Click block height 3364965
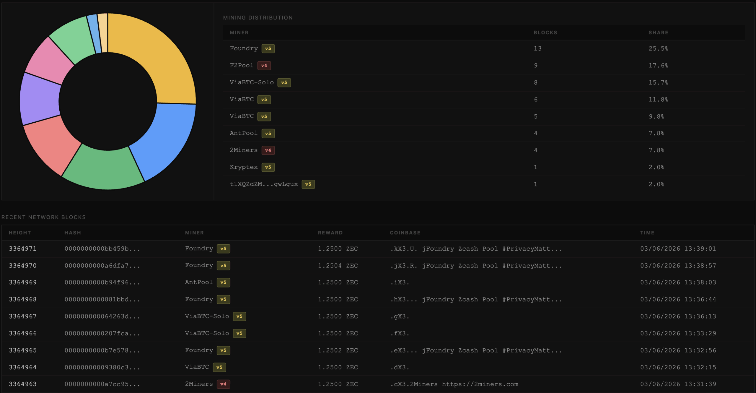Screen dimensions: 756x393 [23, 350]
